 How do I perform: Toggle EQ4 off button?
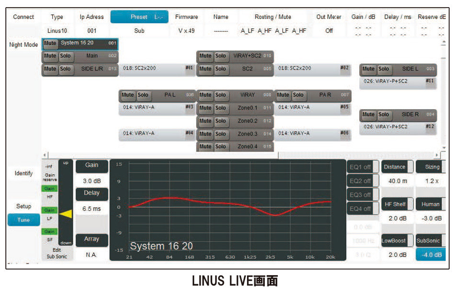click(363, 209)
